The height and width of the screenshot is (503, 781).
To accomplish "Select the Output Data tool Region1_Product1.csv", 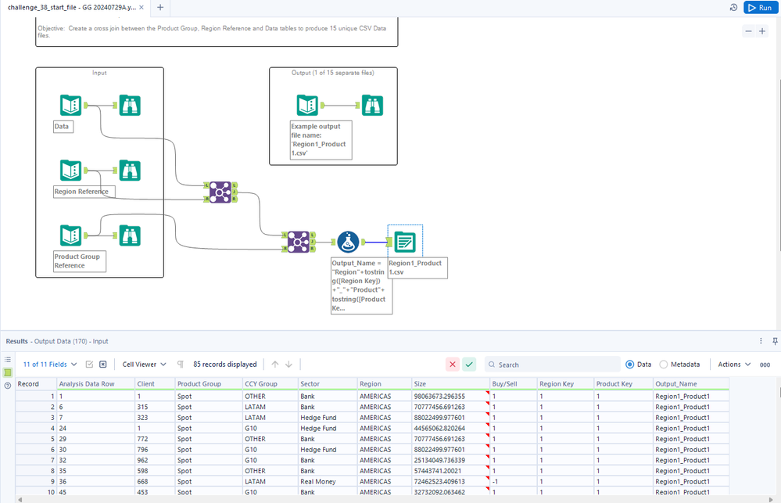I will [x=404, y=243].
